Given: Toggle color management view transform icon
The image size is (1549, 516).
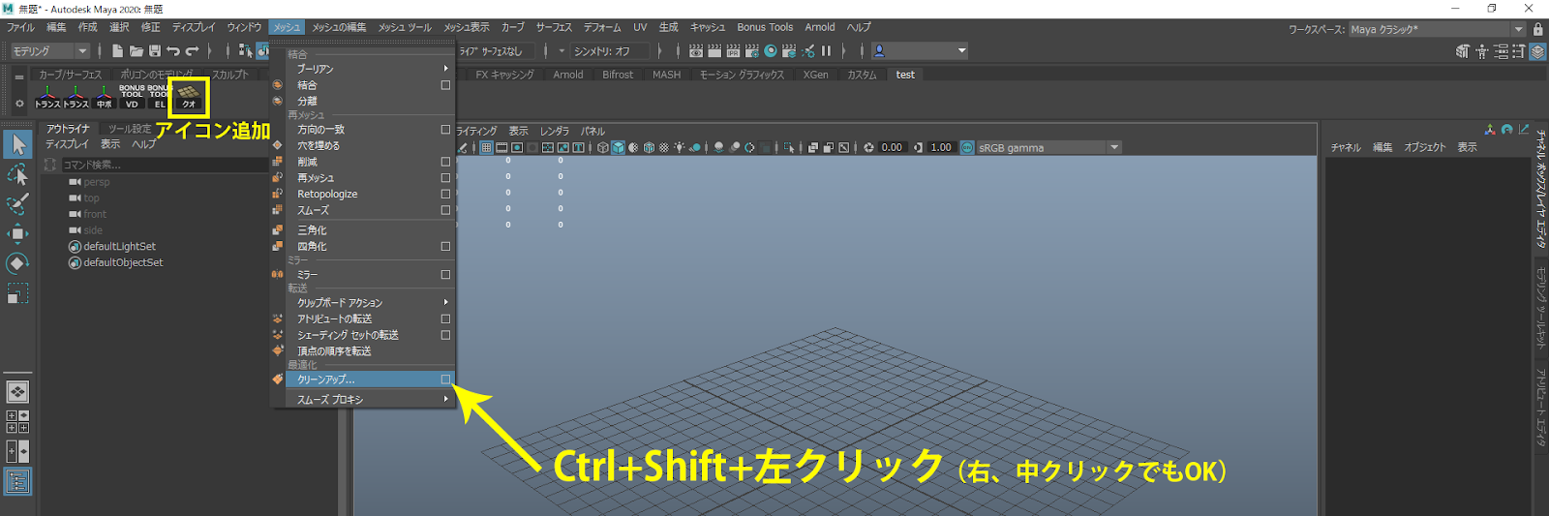Looking at the screenshot, I should tap(967, 147).
